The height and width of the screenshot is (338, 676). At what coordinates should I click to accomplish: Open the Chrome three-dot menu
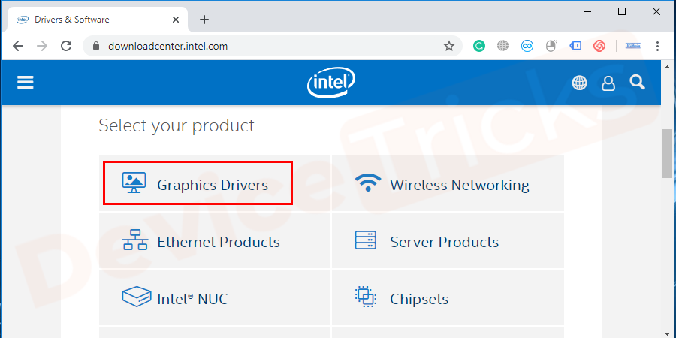(x=657, y=46)
